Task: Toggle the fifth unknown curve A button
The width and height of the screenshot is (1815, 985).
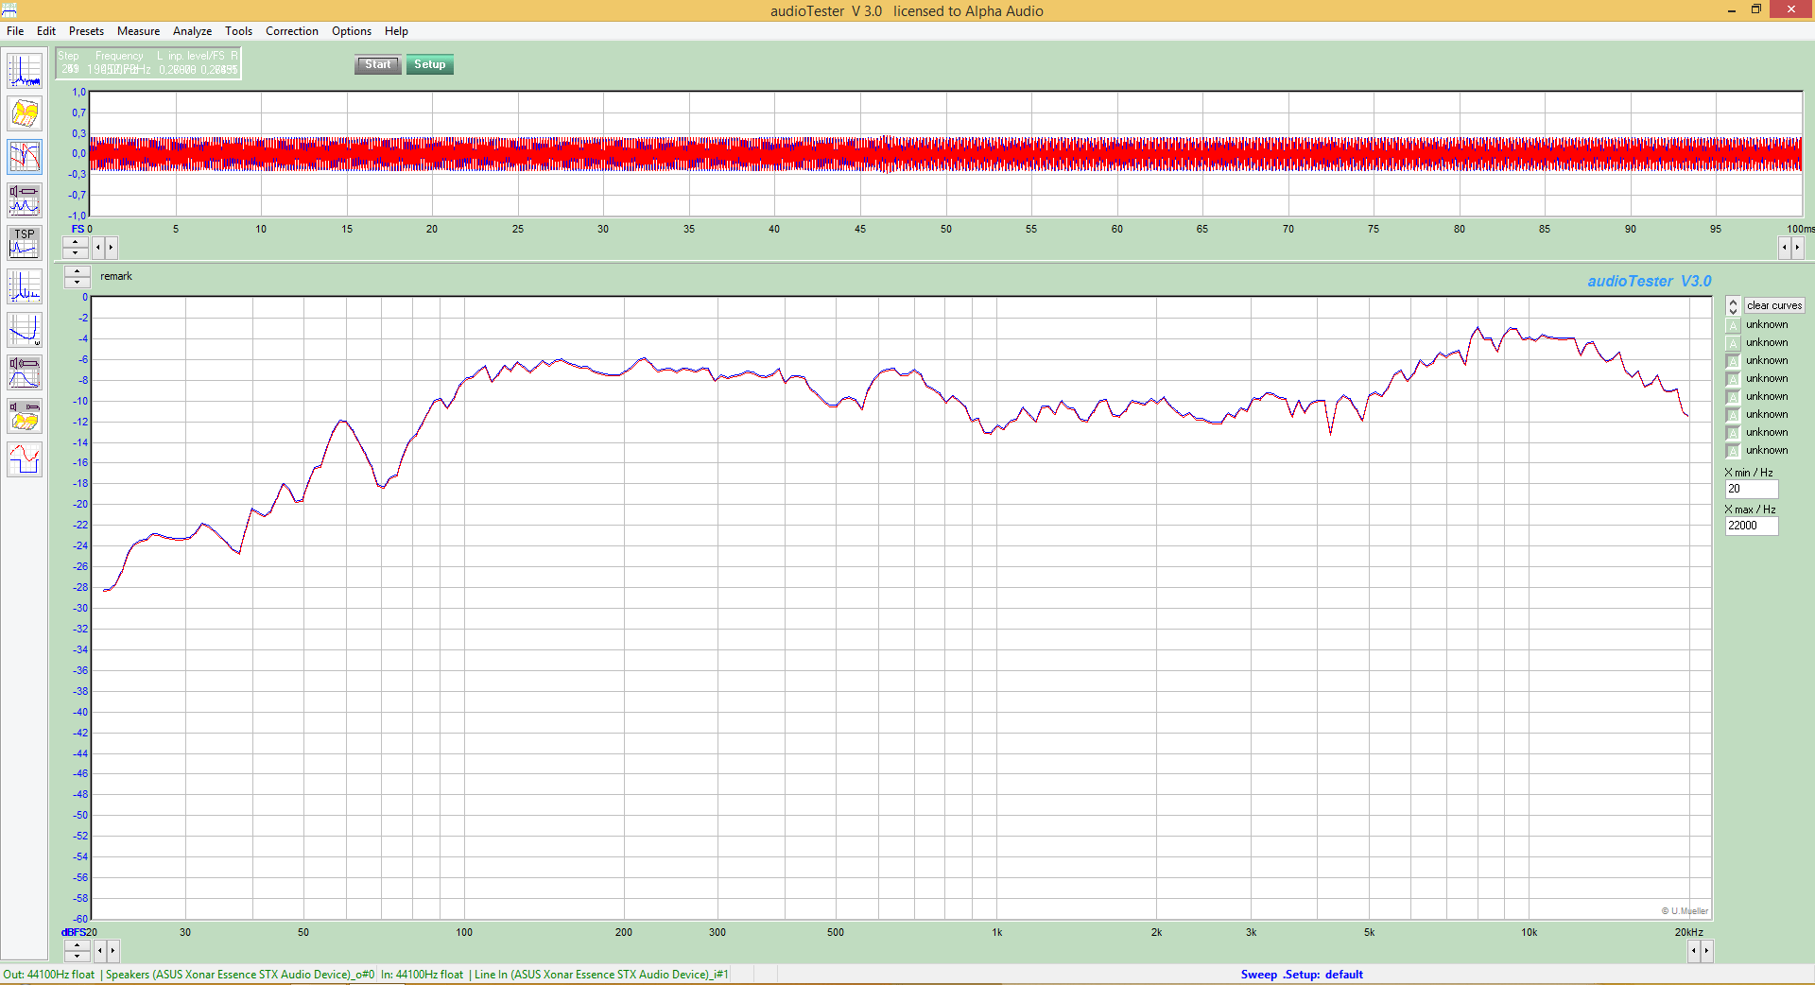Action: click(x=1733, y=397)
